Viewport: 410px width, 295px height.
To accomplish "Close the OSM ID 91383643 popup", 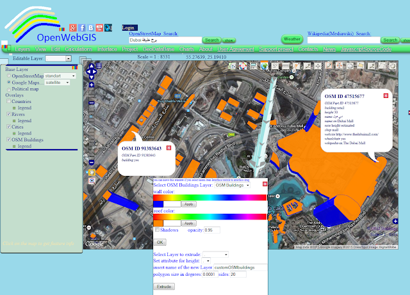I will (x=168, y=148).
